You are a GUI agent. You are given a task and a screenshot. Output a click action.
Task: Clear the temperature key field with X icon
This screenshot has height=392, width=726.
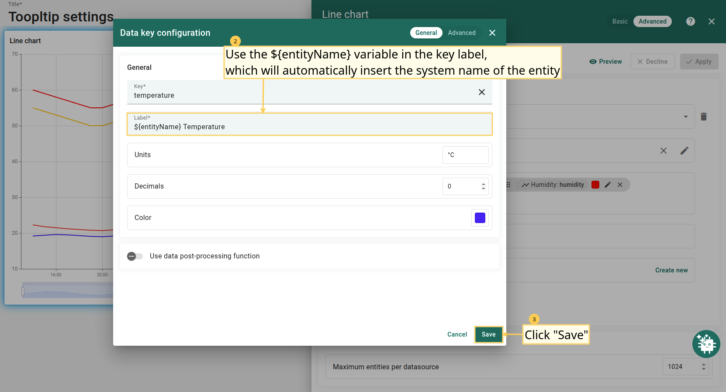tap(481, 92)
